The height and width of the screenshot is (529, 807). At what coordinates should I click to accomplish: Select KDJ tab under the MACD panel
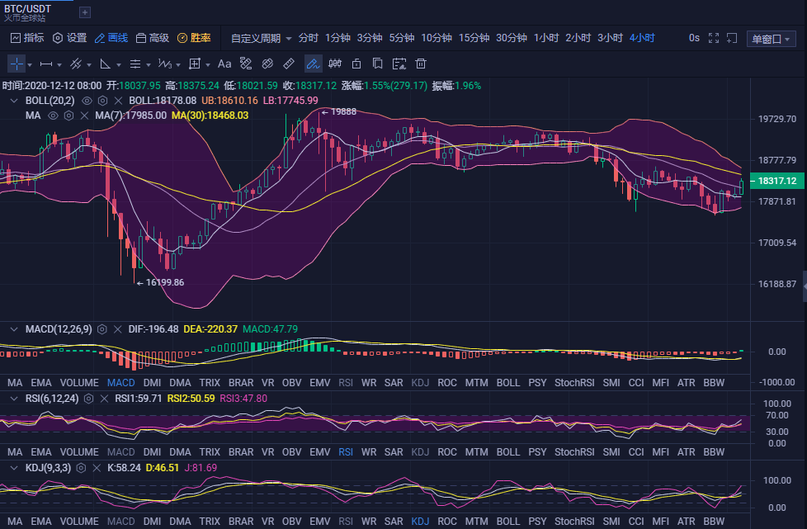tap(420, 383)
